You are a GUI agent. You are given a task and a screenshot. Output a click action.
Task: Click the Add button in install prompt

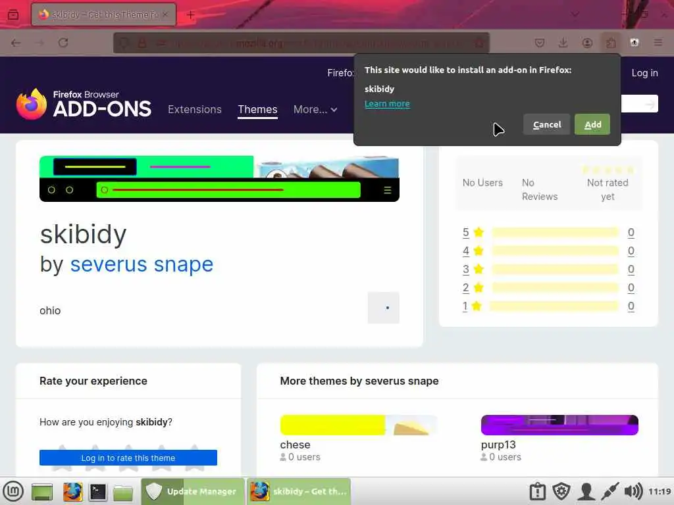tap(592, 124)
